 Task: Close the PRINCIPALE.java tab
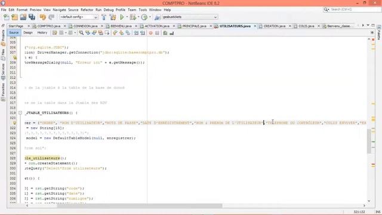[211, 26]
